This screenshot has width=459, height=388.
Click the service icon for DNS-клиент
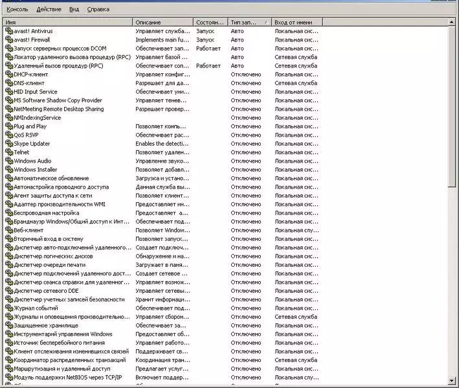[9, 83]
